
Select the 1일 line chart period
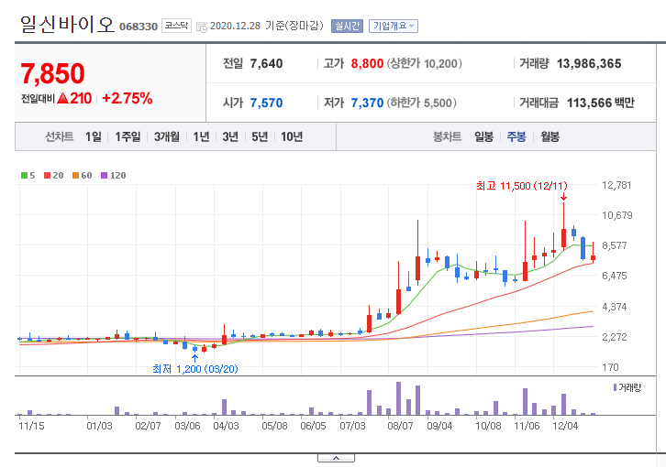93,136
